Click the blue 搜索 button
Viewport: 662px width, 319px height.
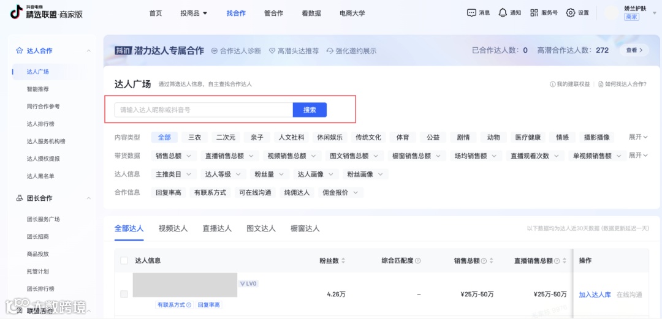tap(310, 110)
